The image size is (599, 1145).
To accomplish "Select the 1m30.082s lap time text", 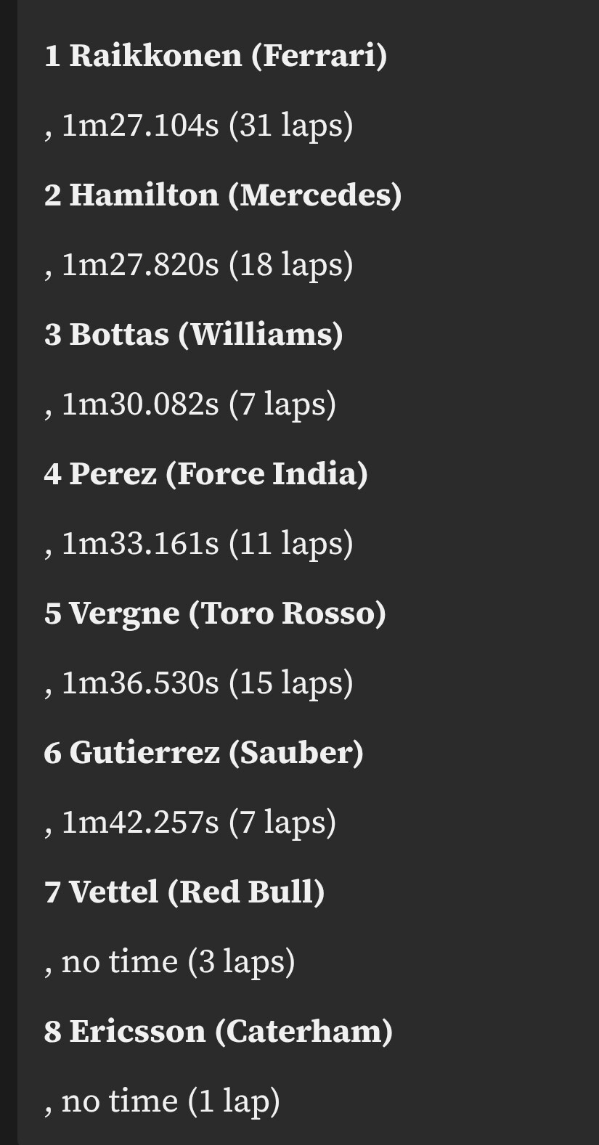I will coord(139,404).
